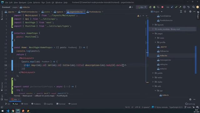Open the Navigate menu
200x113 pixels.
22,3
